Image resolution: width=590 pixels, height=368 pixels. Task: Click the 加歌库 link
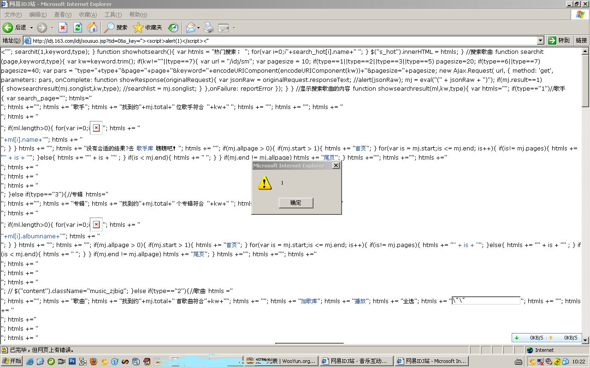310,301
